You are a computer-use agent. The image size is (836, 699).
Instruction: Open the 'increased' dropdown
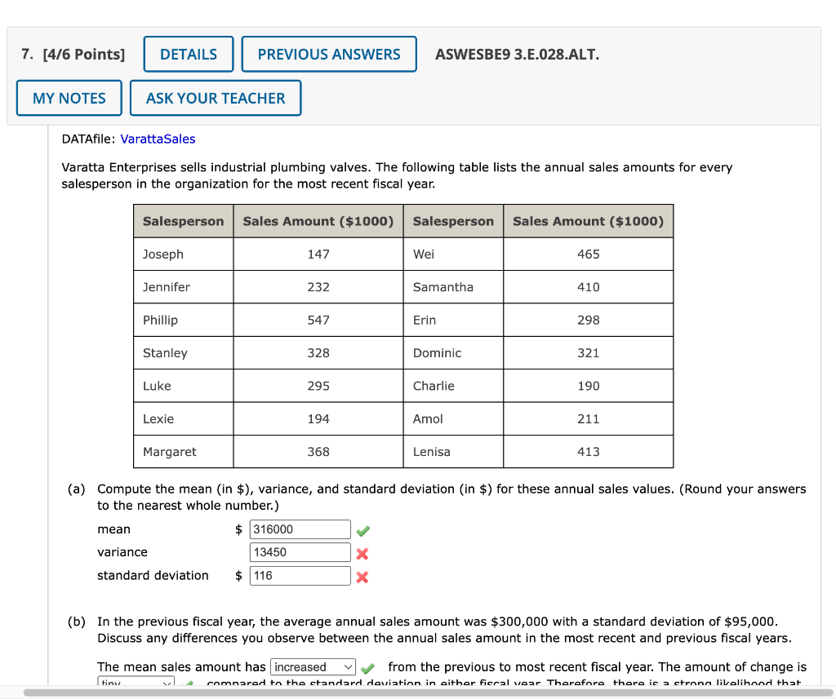coord(313,667)
